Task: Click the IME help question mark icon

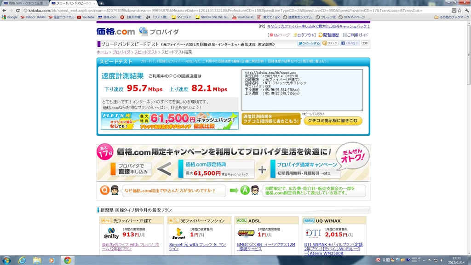Action: (x=408, y=260)
